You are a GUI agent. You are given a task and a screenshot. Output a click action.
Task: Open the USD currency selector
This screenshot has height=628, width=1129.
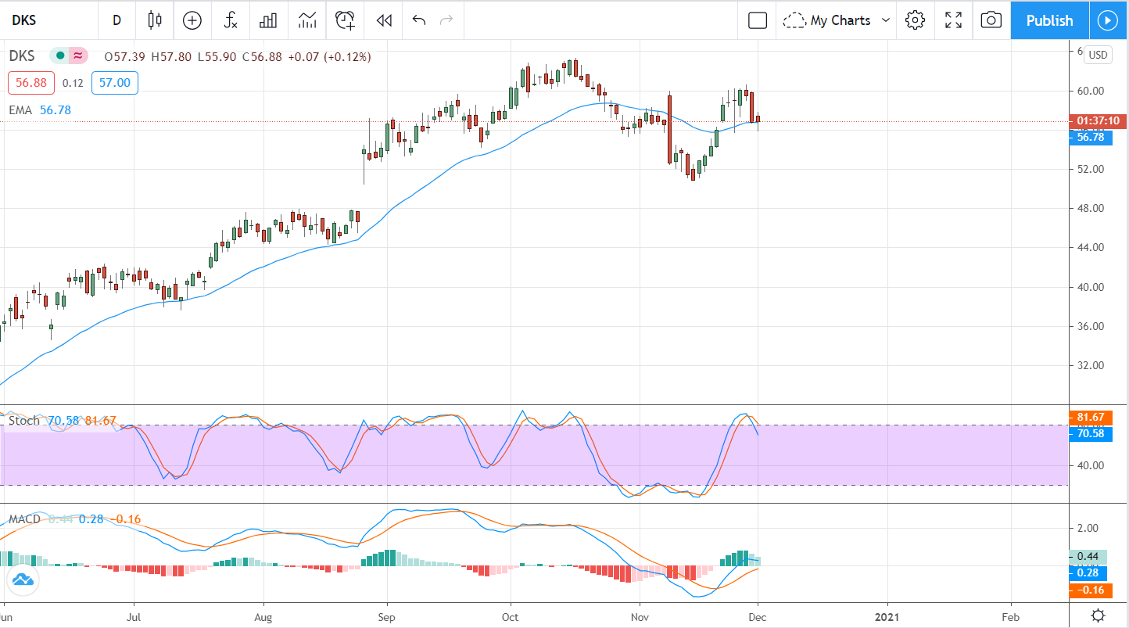1098,55
